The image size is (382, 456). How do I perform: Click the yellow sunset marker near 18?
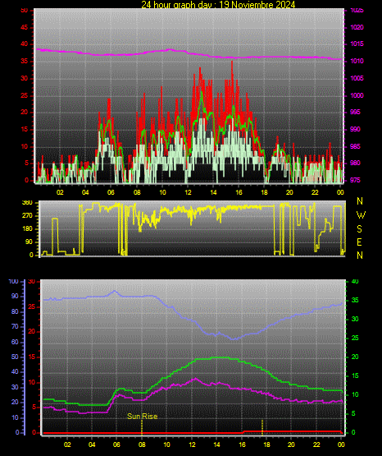click(262, 427)
